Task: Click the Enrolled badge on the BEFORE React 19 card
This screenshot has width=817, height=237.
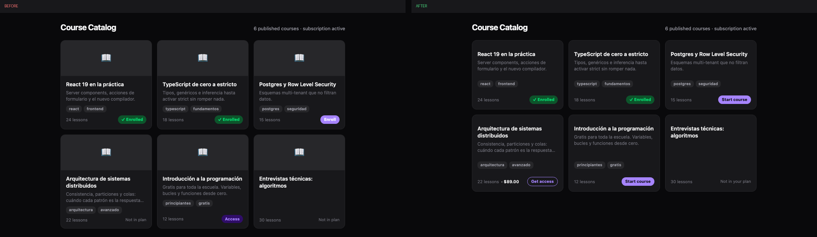Action: [132, 119]
